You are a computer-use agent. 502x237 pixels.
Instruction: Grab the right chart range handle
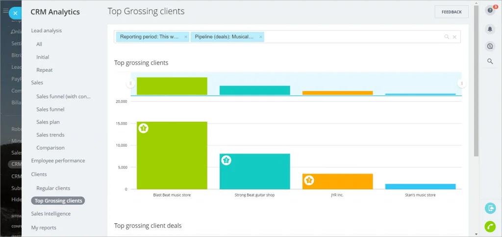click(461, 84)
